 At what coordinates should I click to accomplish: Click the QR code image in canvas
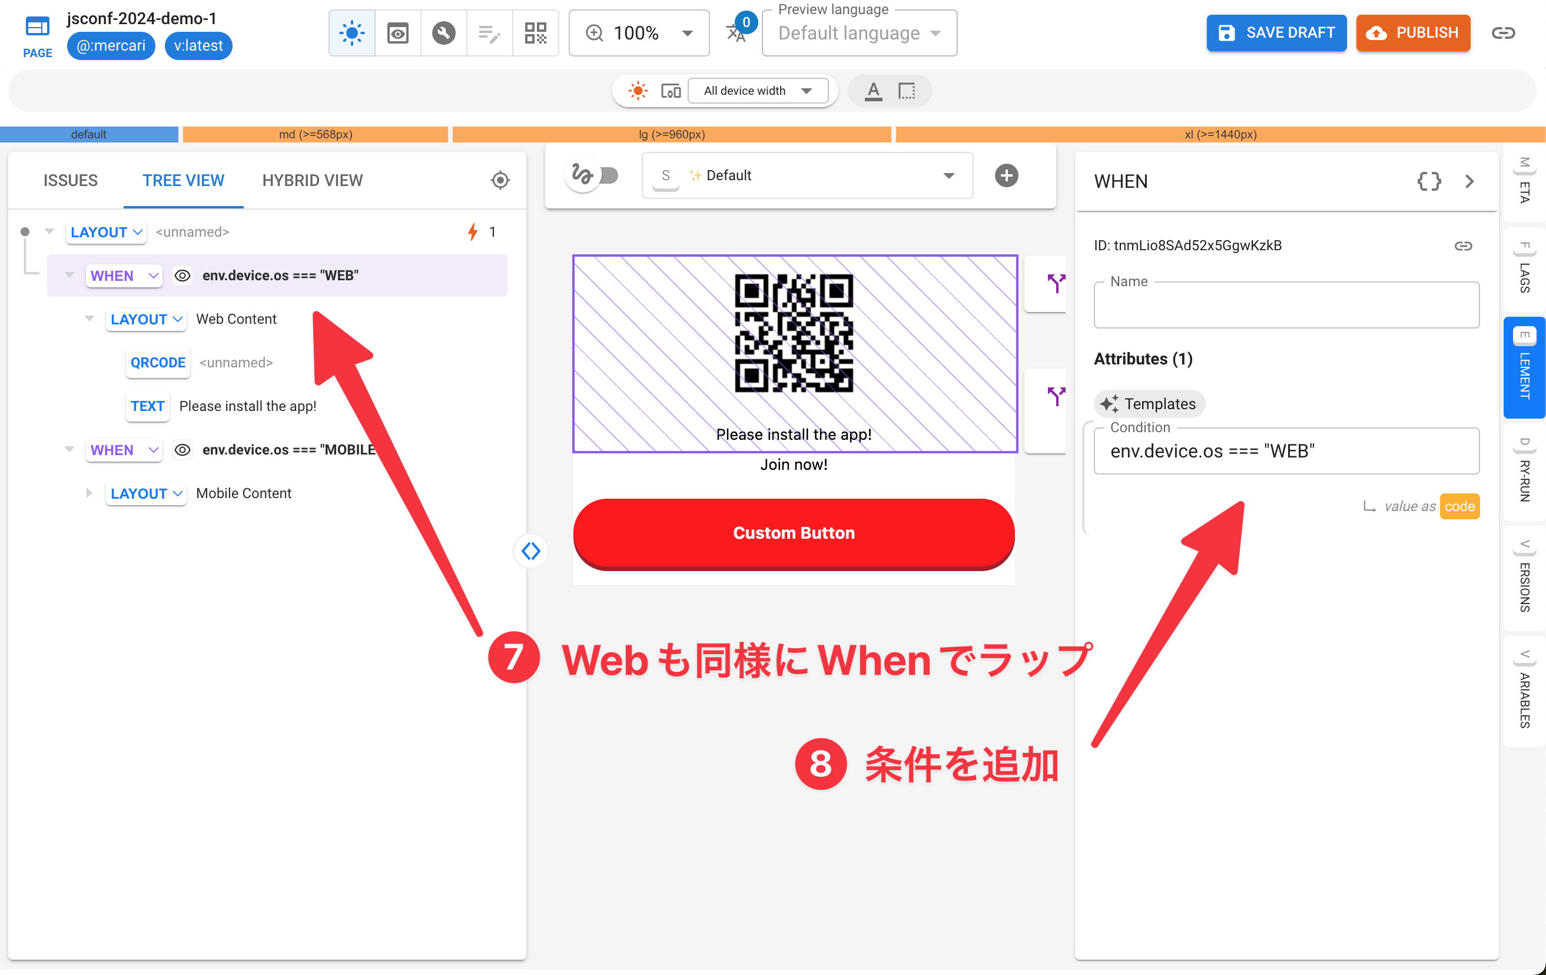point(794,333)
